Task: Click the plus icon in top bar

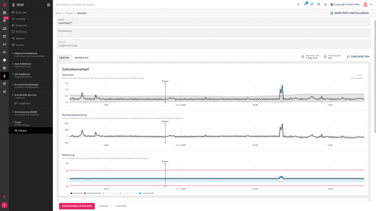Action: pos(298,4)
